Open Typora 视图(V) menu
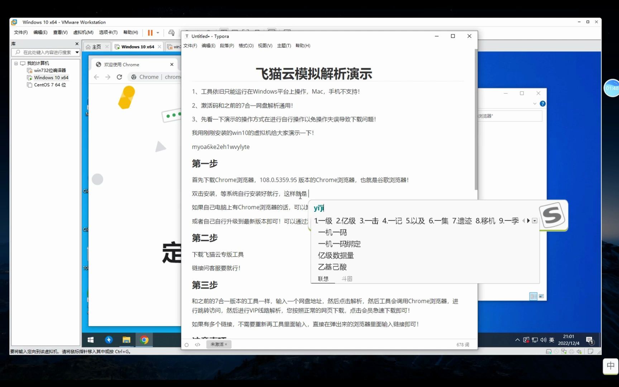Screen dimensions: 619x387 pos(265,46)
